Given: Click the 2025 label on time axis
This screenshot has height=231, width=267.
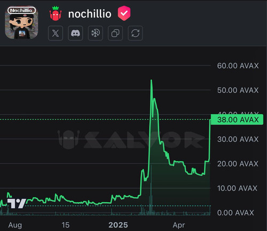Looking at the screenshot, I should click(x=118, y=225).
